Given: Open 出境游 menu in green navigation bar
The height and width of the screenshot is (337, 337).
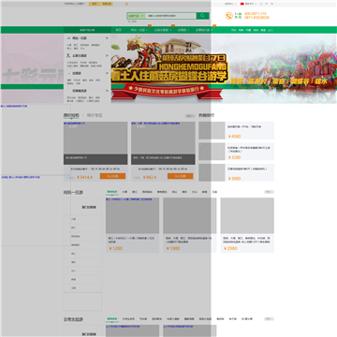Looking at the screenshot, I should pyautogui.click(x=183, y=30).
